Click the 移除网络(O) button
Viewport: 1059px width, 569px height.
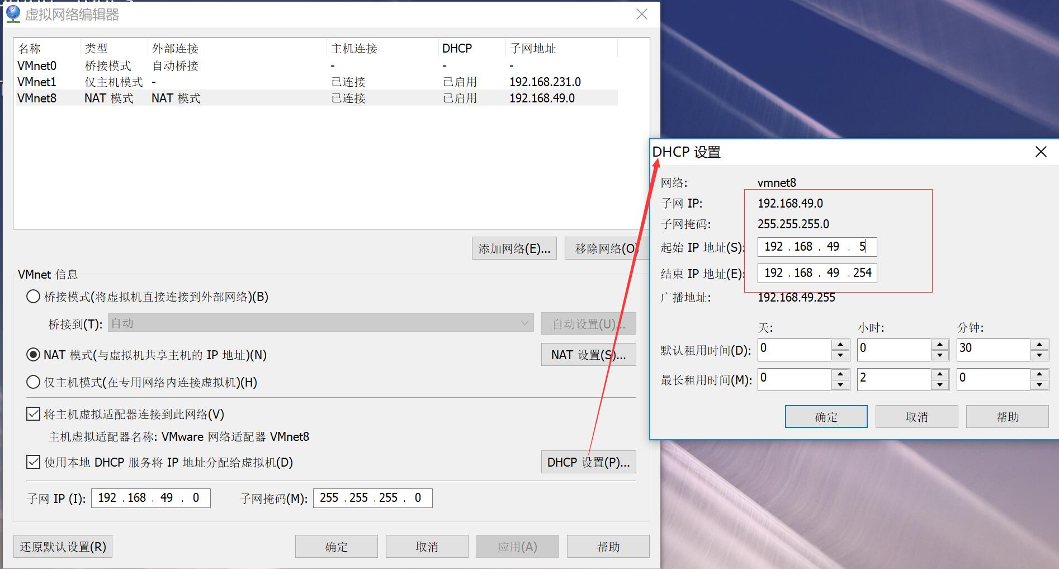pyautogui.click(x=606, y=248)
